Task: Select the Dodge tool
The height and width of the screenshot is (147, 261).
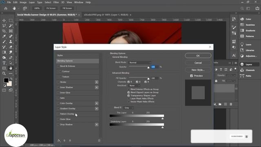Action: [x=4, y=58]
